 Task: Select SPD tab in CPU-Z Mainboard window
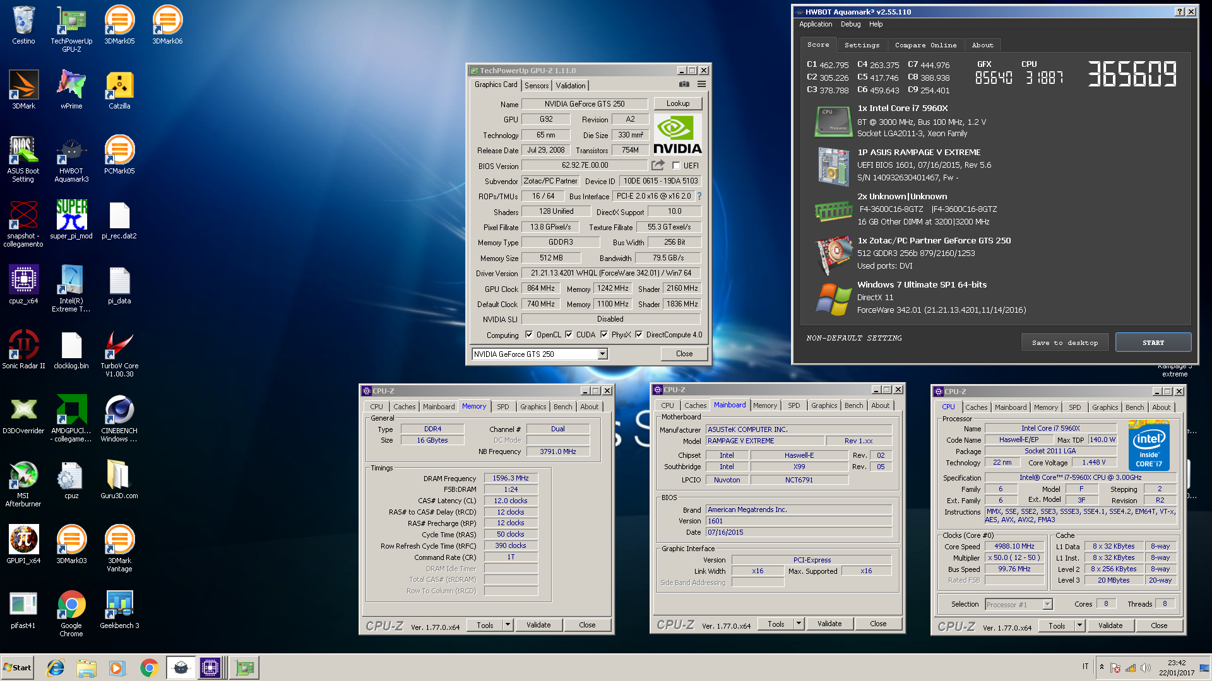click(793, 405)
